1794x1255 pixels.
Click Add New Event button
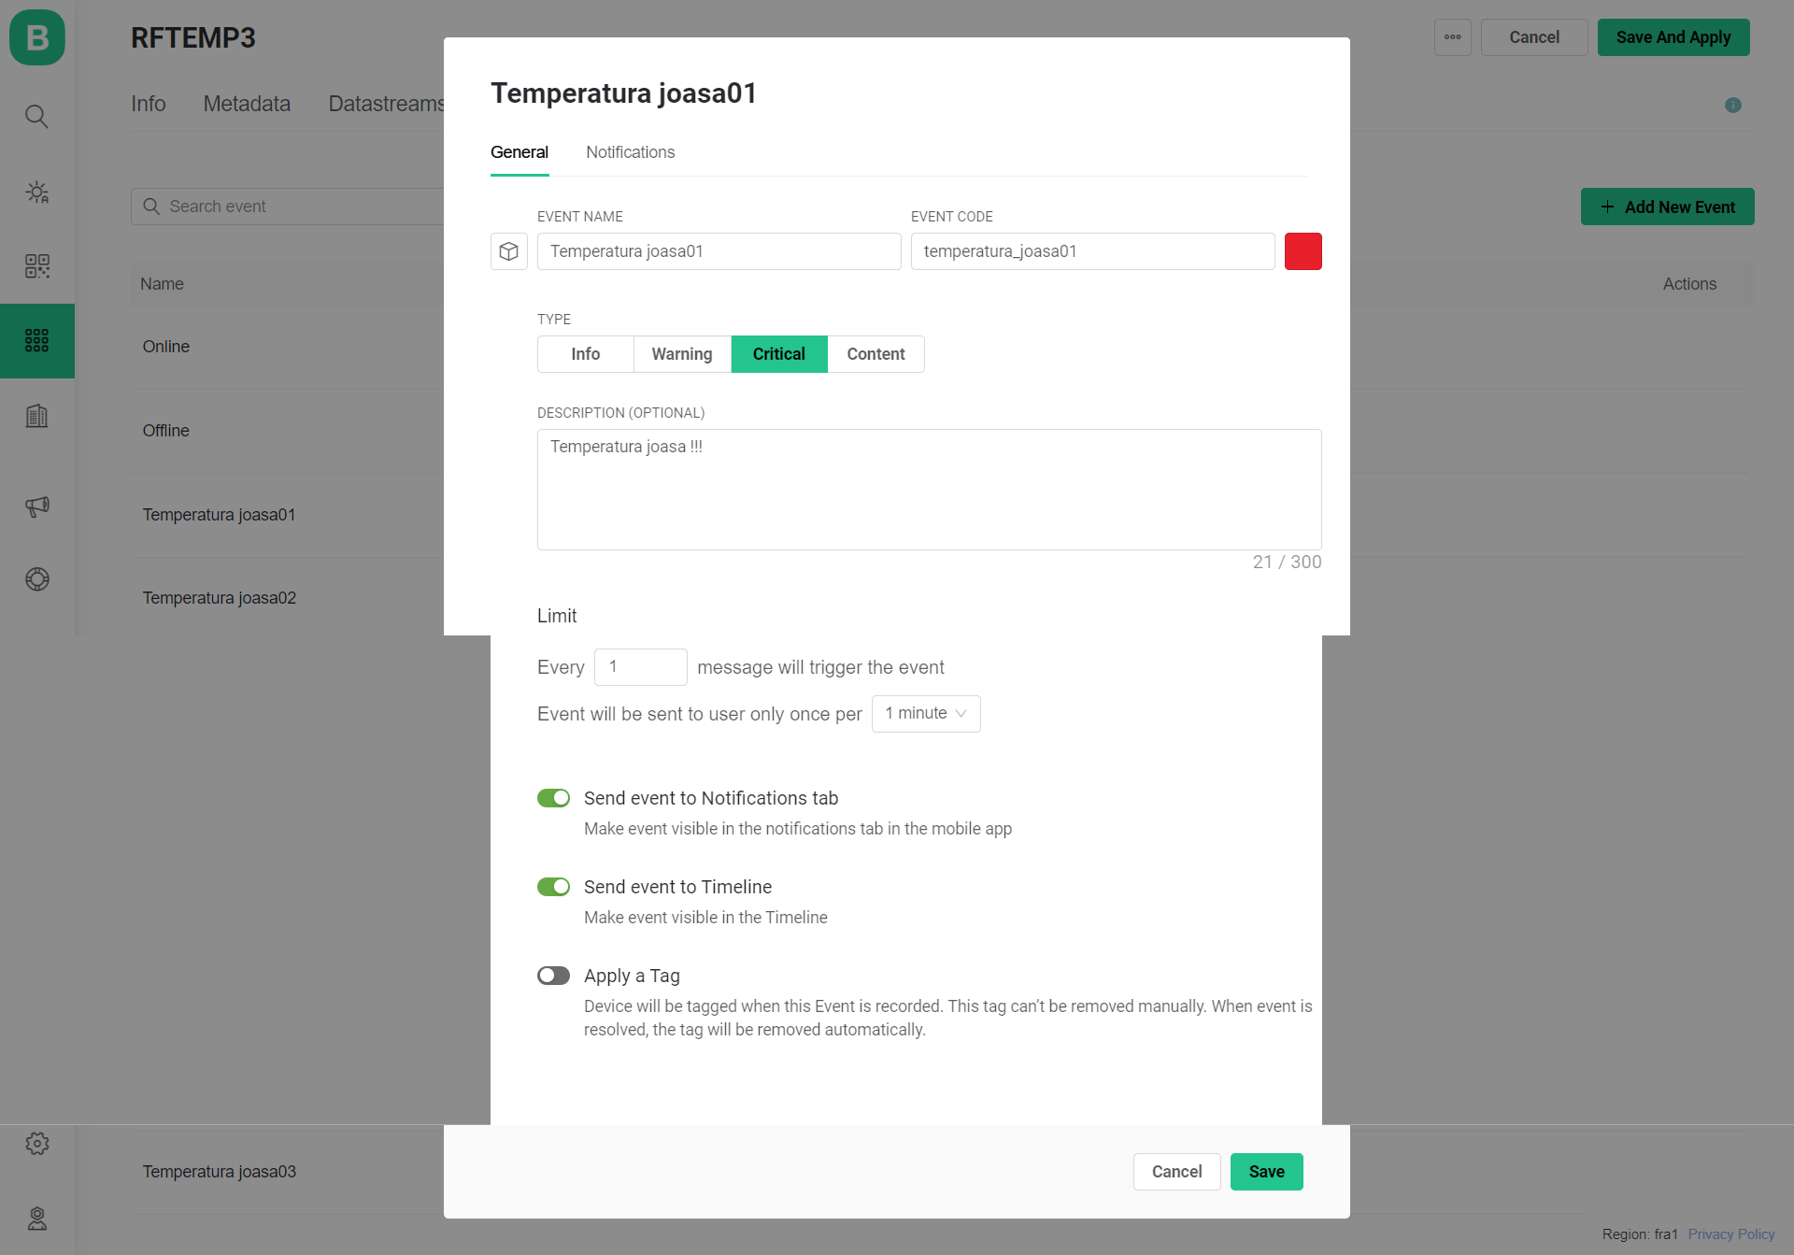pos(1668,207)
